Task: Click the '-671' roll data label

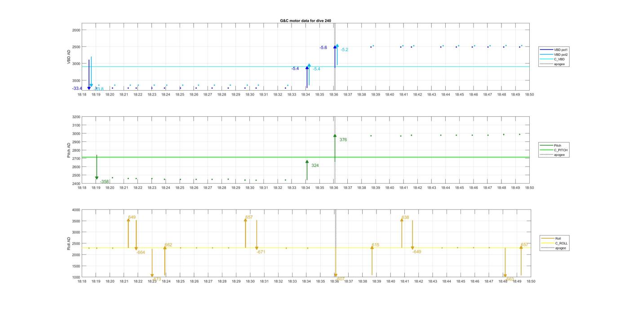Action: tap(261, 252)
